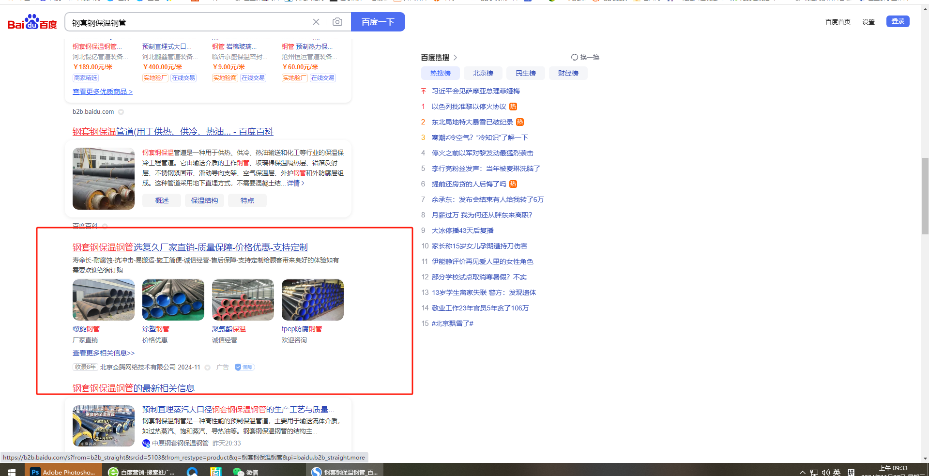Click the 螺旋钢管 pipe thumbnail
This screenshot has height=476, width=929.
click(x=104, y=300)
